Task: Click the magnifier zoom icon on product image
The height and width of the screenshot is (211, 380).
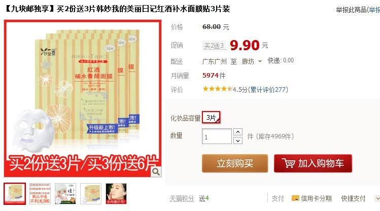Action: (x=156, y=172)
